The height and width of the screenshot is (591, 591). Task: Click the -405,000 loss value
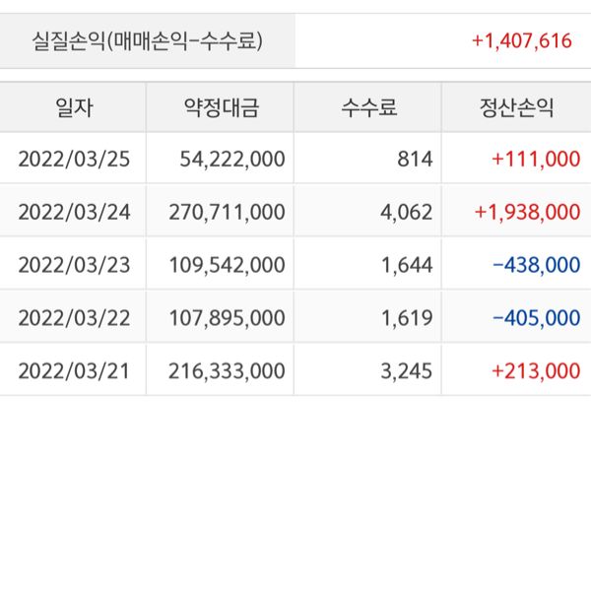click(x=537, y=317)
